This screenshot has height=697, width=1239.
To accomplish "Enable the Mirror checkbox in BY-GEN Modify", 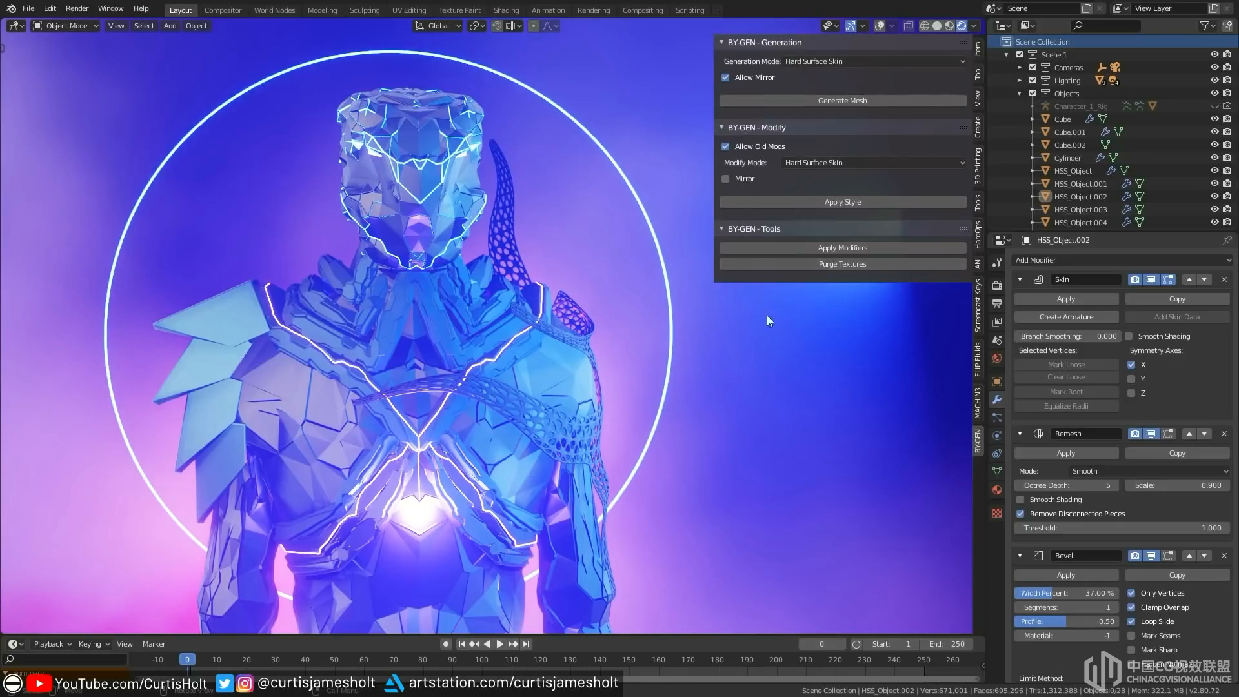I will pyautogui.click(x=725, y=179).
